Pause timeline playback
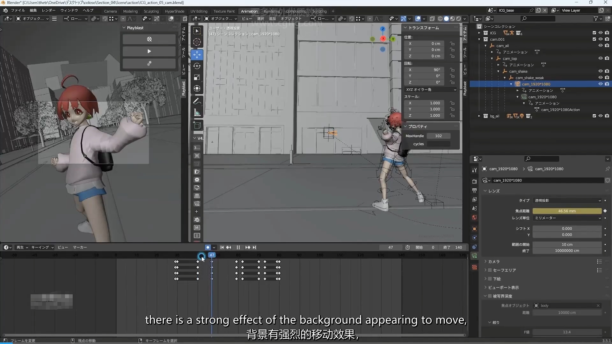This screenshot has width=612, height=344. (x=238, y=247)
